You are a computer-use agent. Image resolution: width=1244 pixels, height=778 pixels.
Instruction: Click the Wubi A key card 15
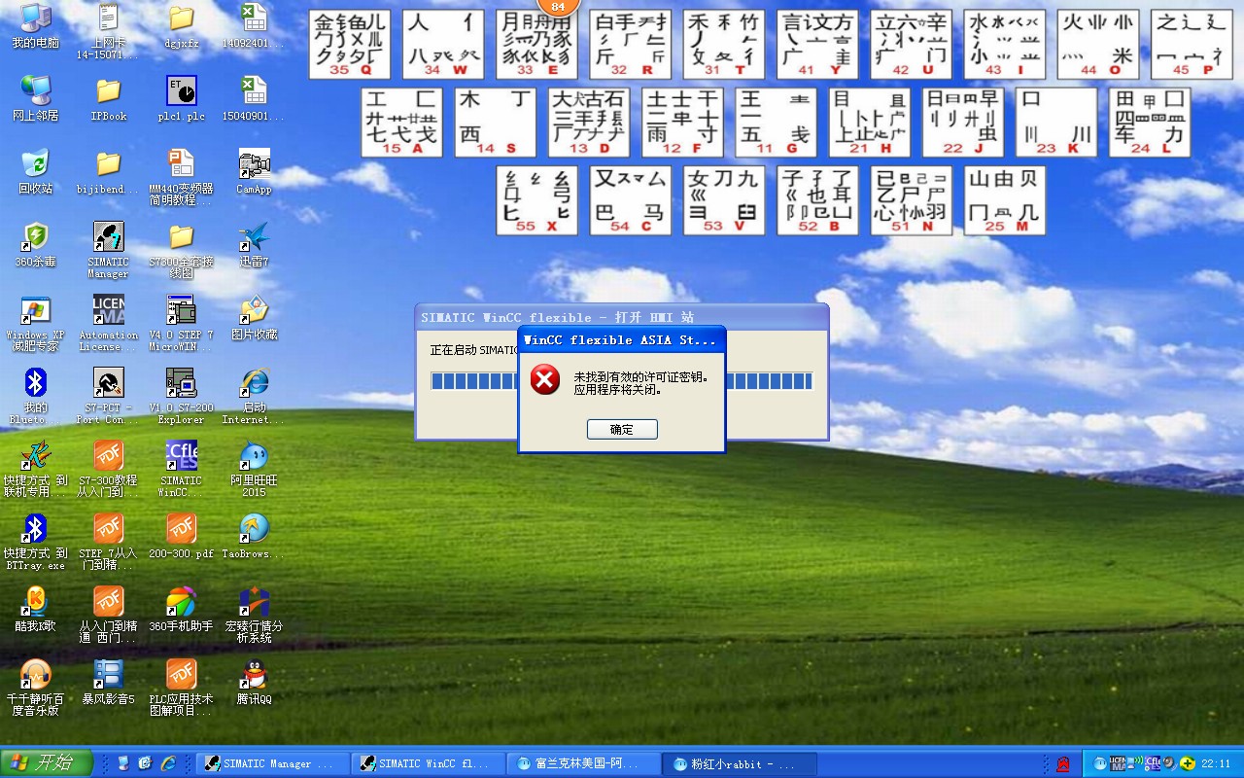[x=401, y=123]
